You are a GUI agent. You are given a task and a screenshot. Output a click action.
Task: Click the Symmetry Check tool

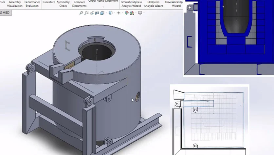tap(63, 4)
